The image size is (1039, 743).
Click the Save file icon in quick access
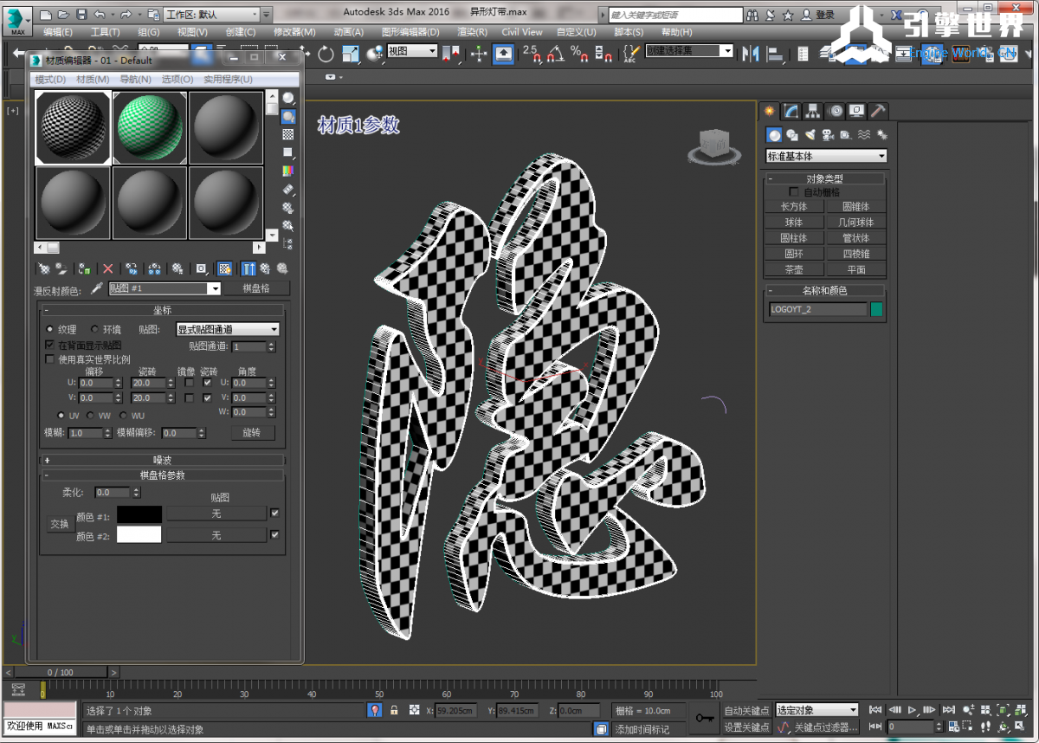click(81, 15)
